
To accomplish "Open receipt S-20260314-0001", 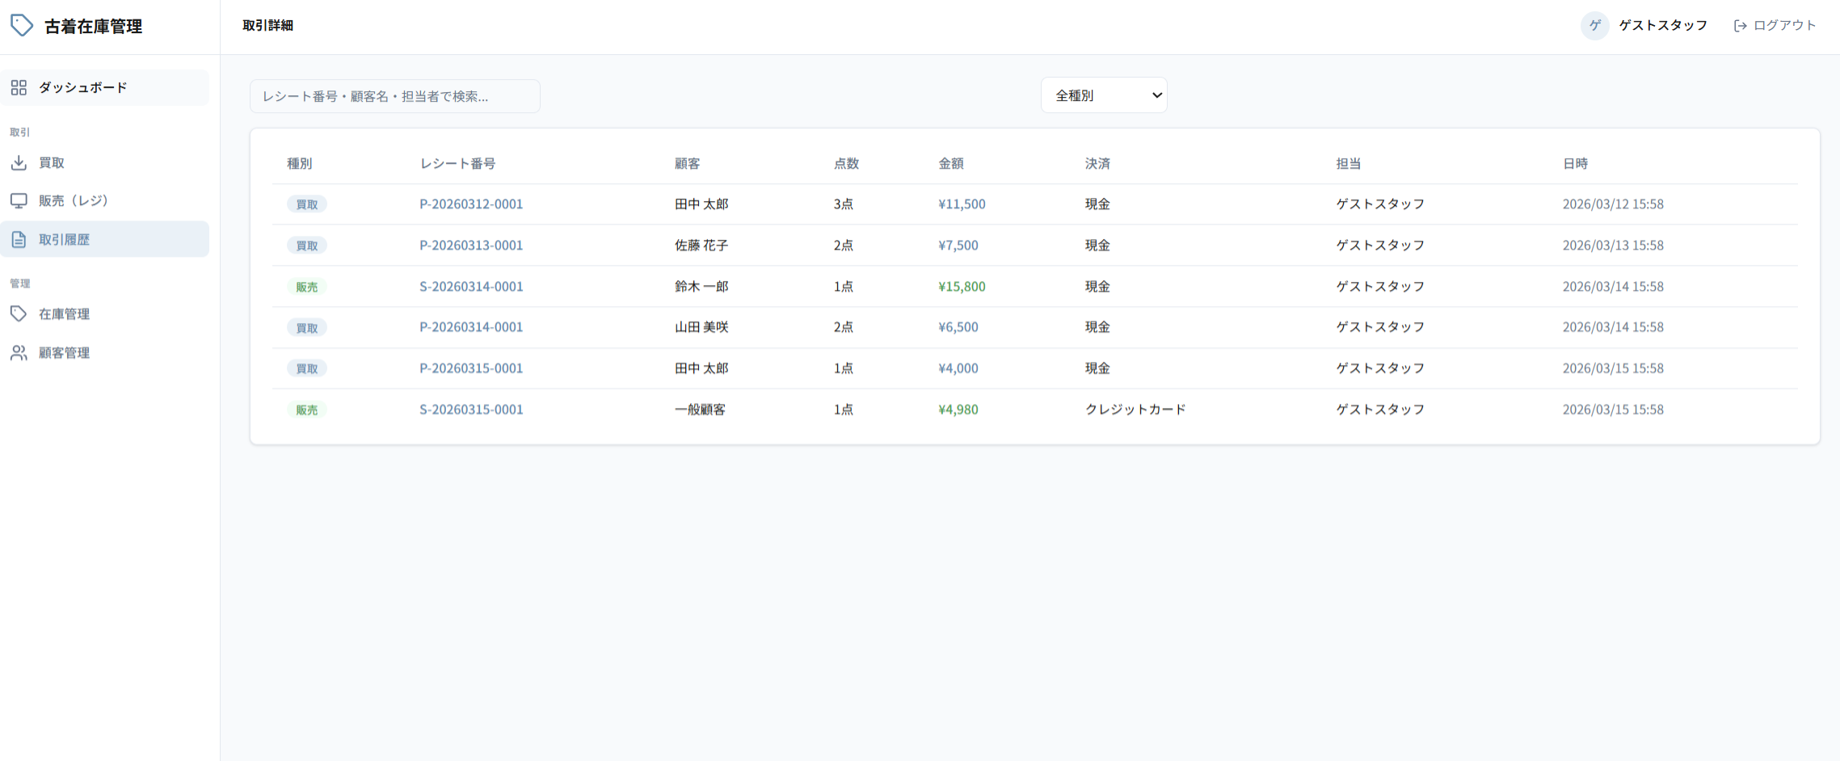I will tap(470, 287).
